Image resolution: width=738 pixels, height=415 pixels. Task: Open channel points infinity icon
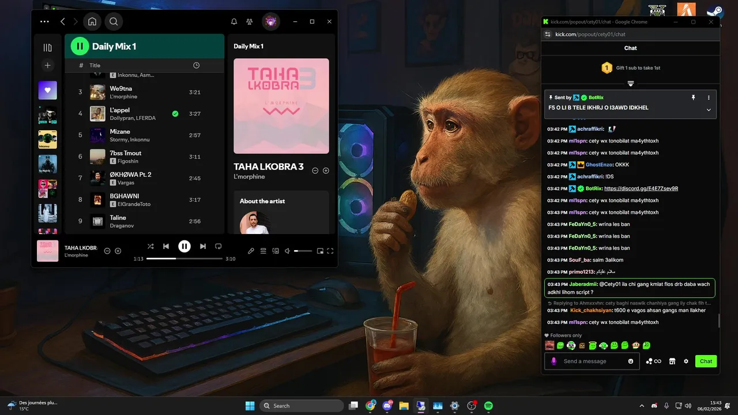[x=653, y=361]
